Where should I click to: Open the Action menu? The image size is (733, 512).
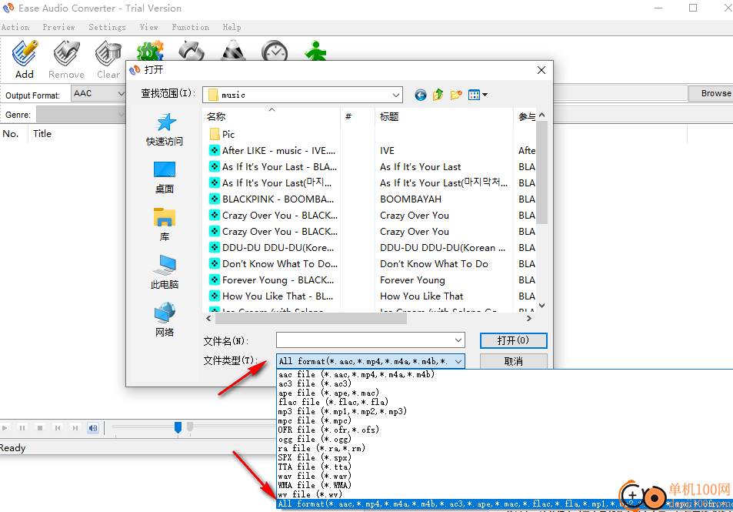tap(15, 27)
